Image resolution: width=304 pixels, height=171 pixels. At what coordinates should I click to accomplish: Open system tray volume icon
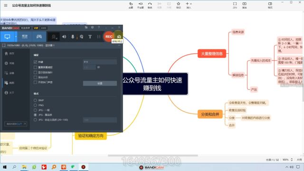[292, 167]
